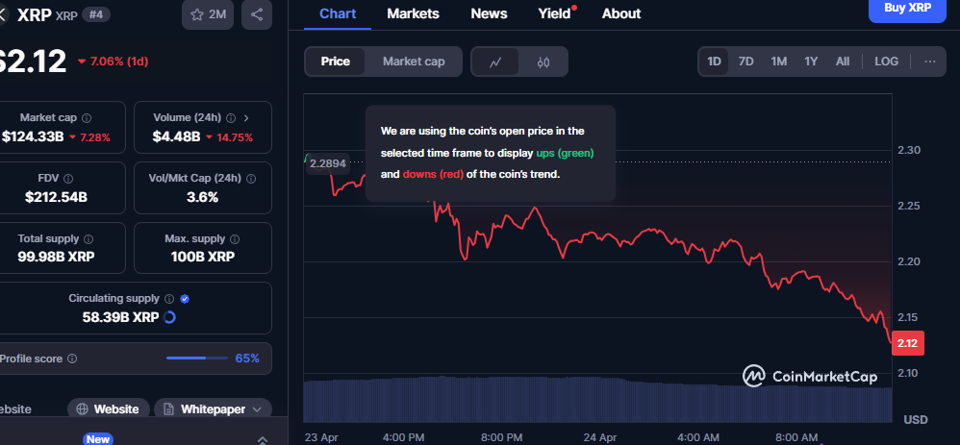Select the Market cap chart toggle
This screenshot has height=445, width=960.
point(414,62)
